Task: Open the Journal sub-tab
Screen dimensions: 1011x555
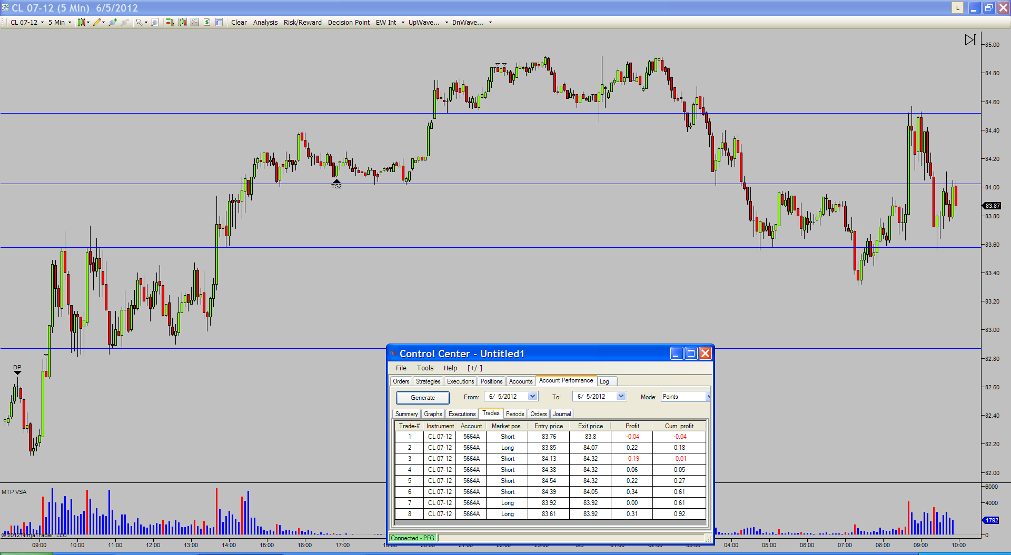Action: (x=562, y=414)
